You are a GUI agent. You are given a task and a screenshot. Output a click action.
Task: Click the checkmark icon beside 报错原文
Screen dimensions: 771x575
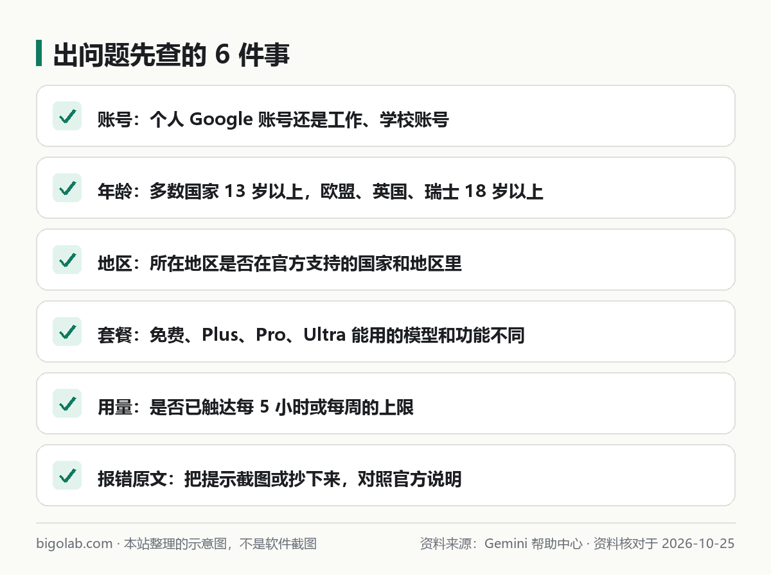67,476
